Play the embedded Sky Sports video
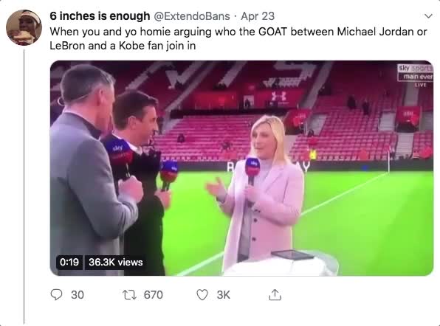Image resolution: width=440 pixels, height=326 pixels. (x=241, y=168)
